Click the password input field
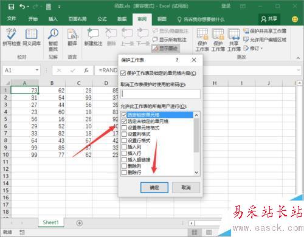This screenshot has height=237, width=304. pyautogui.click(x=161, y=94)
